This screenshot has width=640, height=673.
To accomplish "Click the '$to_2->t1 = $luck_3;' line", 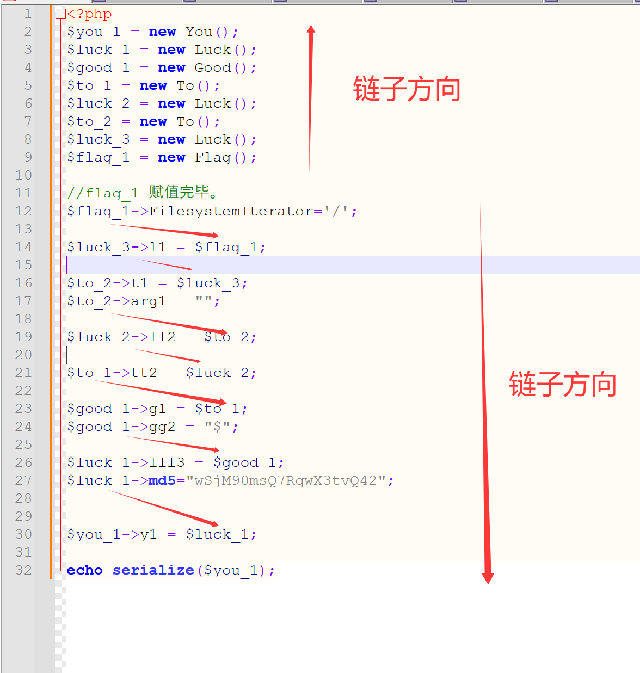I will [157, 283].
